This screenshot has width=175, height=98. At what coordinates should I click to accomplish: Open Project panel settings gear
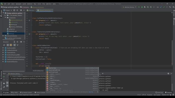pyautogui.click(x=21, y=10)
